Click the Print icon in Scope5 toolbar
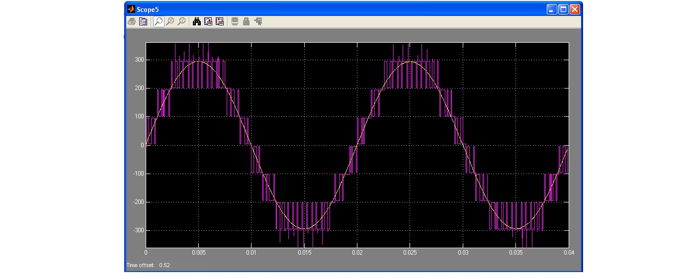The image size is (676, 279). pos(132,21)
